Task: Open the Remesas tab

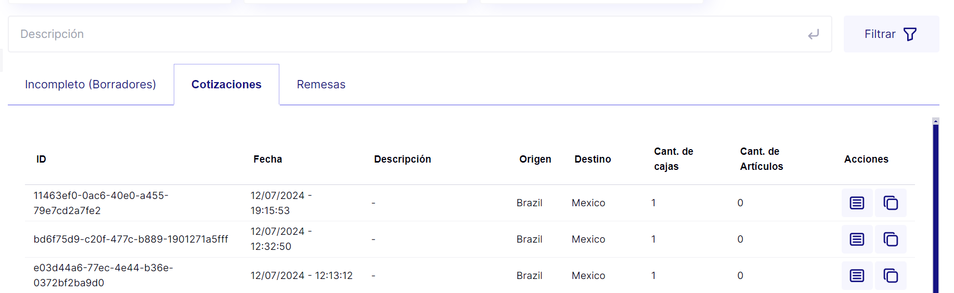Action: [321, 84]
